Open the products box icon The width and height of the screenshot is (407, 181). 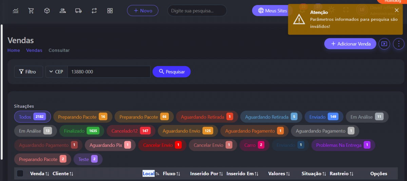47,11
